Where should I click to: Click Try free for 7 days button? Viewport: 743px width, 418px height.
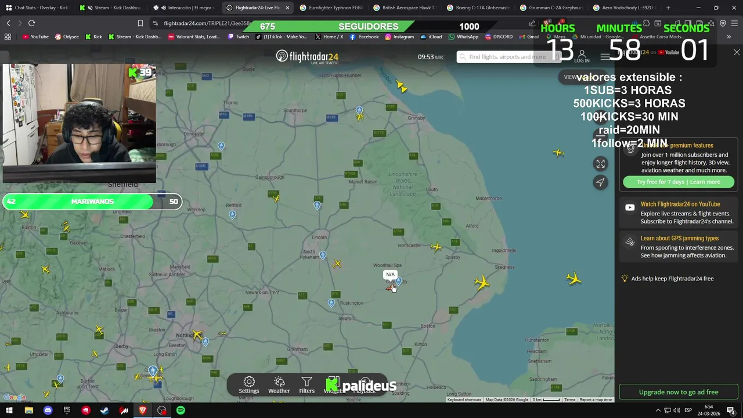[679, 182]
